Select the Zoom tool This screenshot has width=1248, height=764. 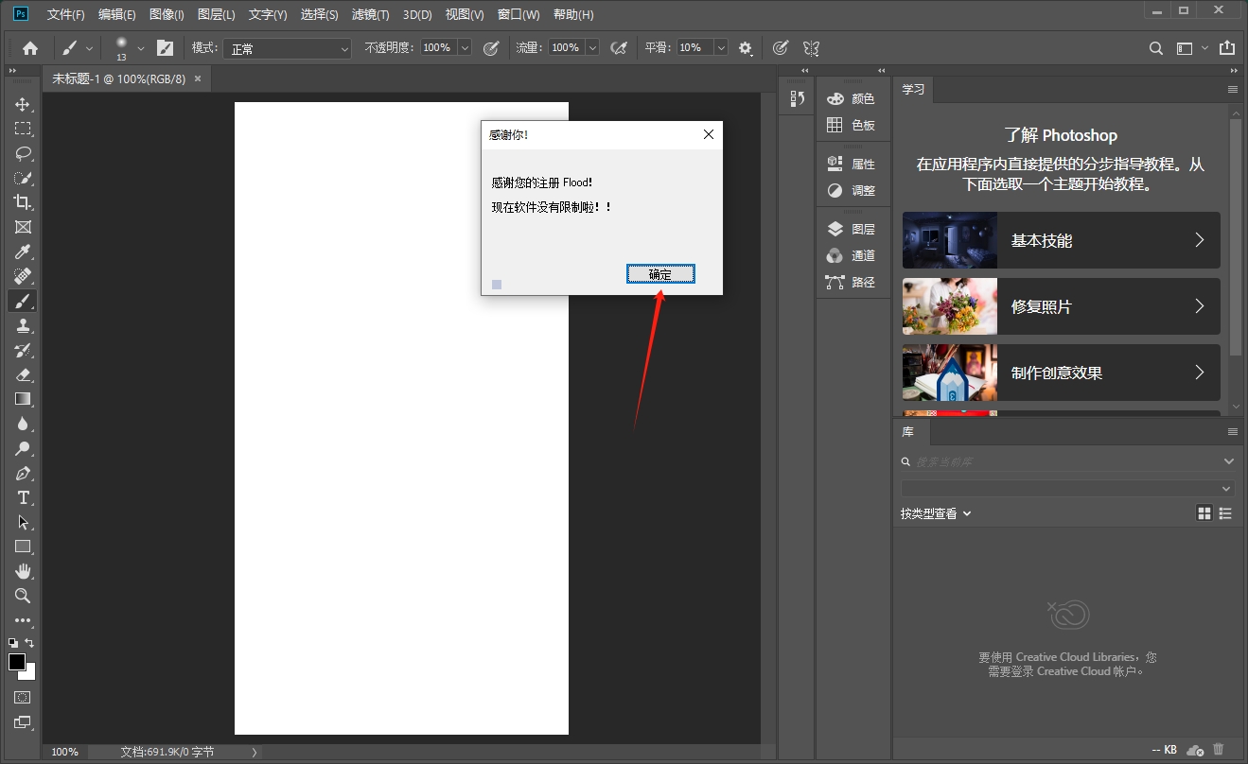pyautogui.click(x=23, y=596)
